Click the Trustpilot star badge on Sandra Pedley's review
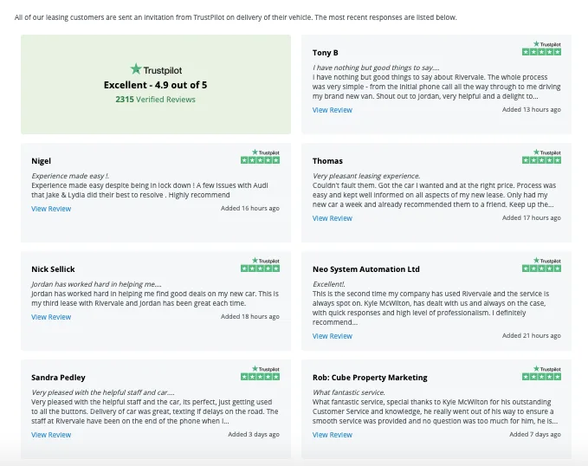The width and height of the screenshot is (588, 466). [260, 373]
